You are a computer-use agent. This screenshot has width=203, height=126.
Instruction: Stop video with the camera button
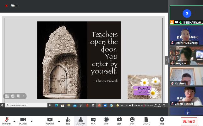pyautogui.click(x=23, y=120)
